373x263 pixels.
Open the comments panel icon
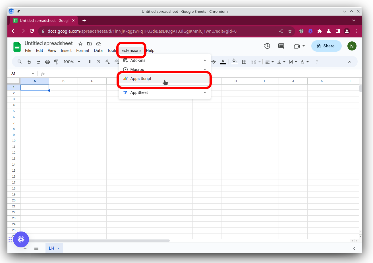point(281,46)
